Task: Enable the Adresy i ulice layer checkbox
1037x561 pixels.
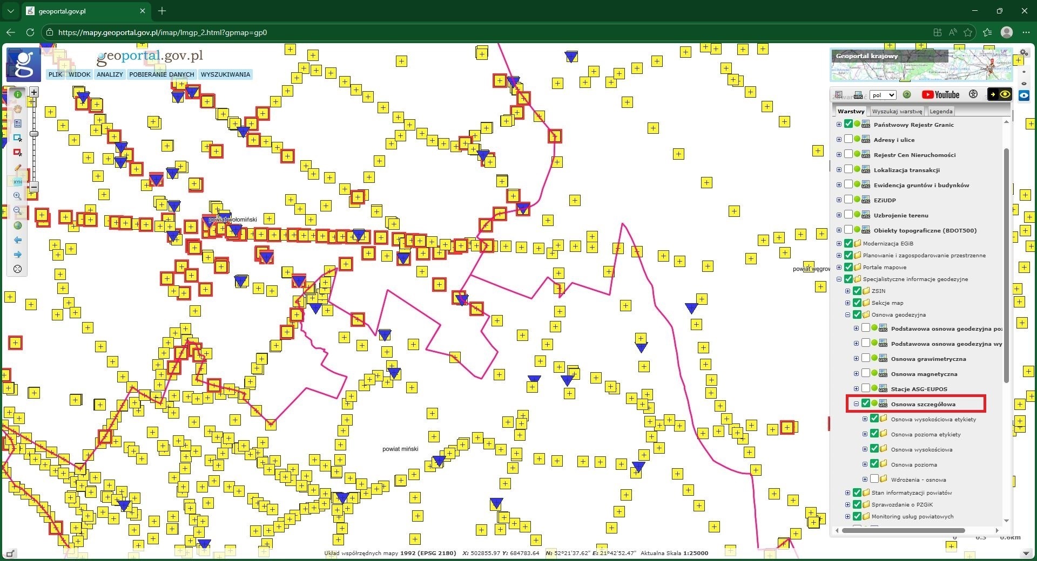Action: (x=849, y=139)
